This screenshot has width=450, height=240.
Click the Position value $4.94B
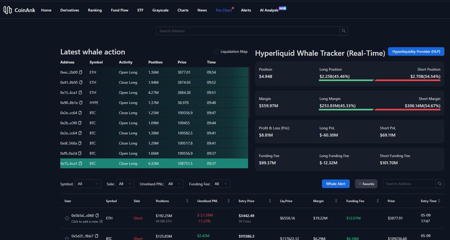pyautogui.click(x=266, y=76)
